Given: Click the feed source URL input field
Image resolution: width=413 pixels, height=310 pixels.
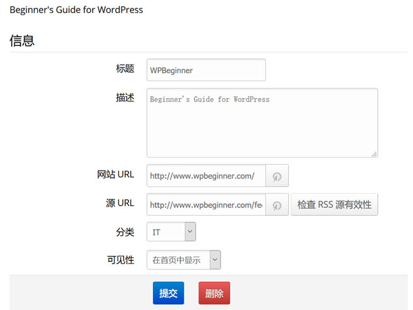Looking at the screenshot, I should (206, 205).
